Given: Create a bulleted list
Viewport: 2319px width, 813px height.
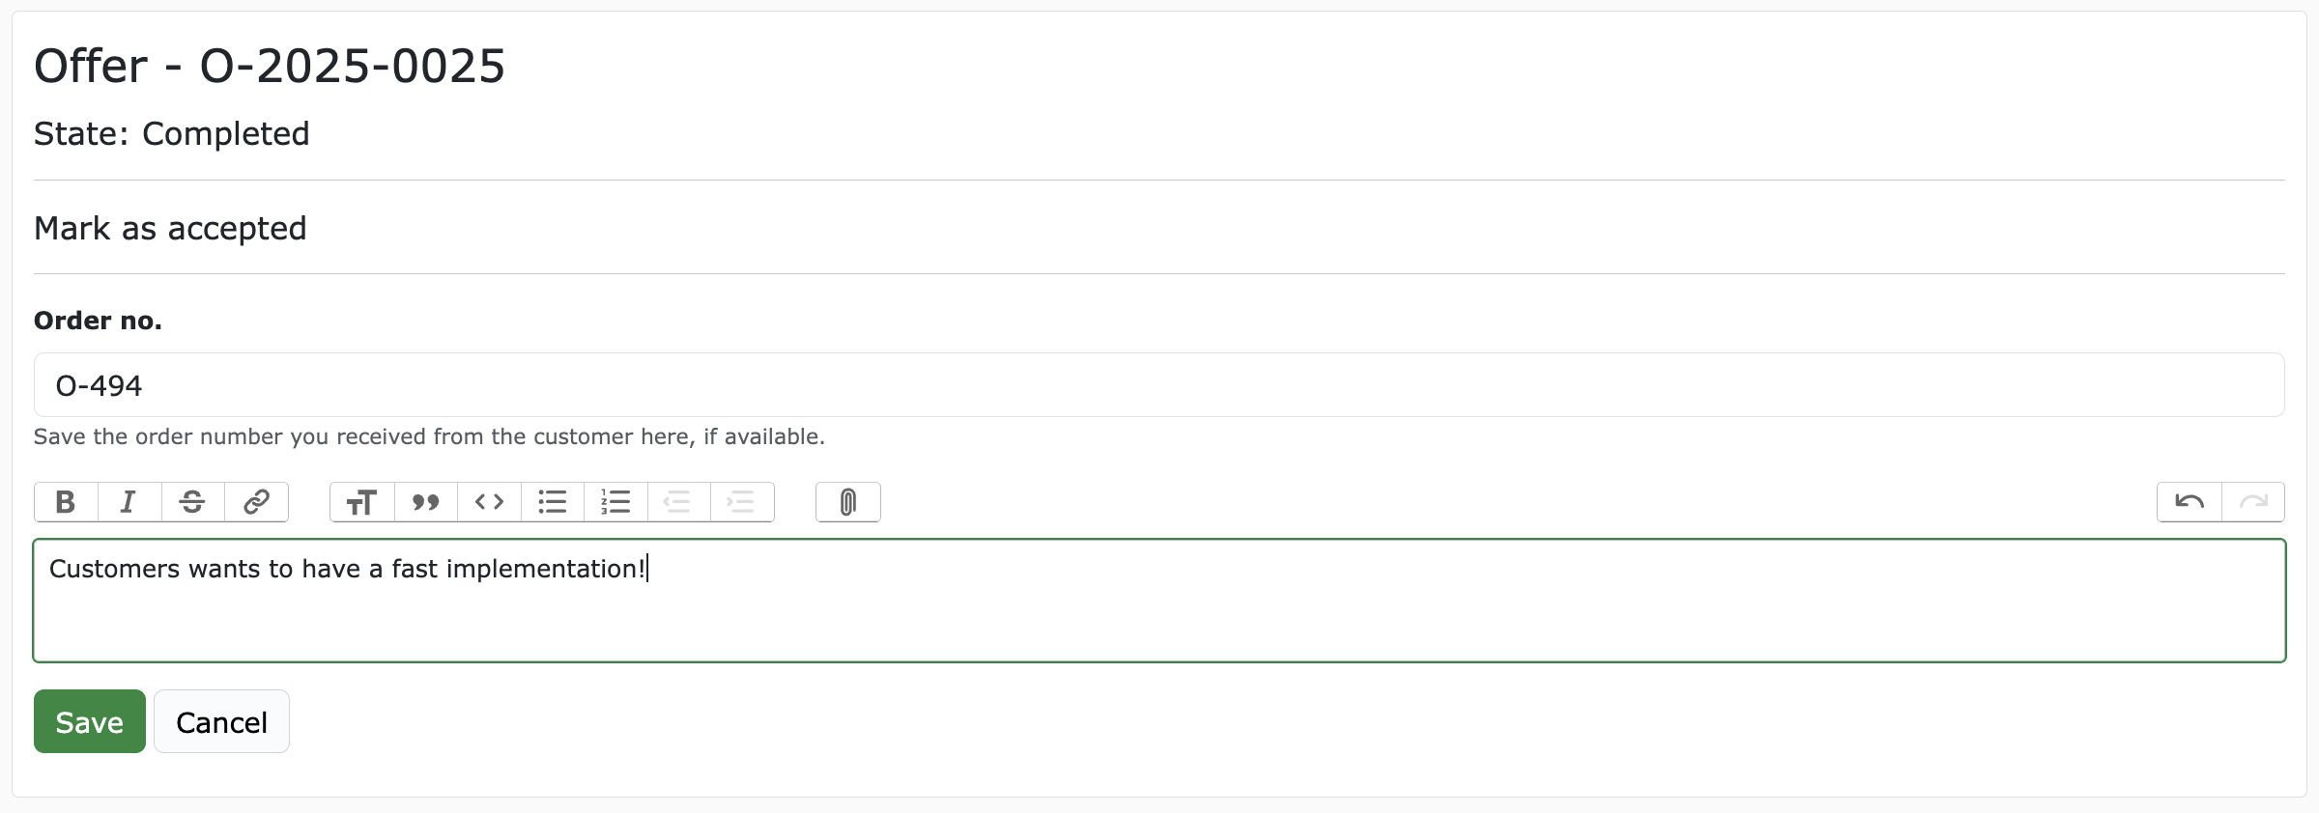Looking at the screenshot, I should point(552,502).
